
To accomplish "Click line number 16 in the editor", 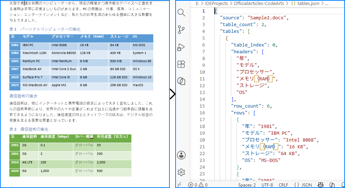I will (202, 113).
